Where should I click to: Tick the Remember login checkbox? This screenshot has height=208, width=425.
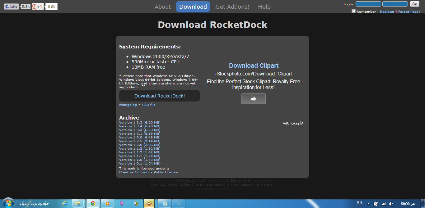click(353, 11)
